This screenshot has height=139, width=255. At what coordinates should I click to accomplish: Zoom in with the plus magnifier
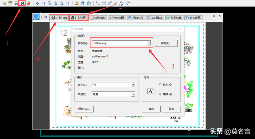pos(56,3)
